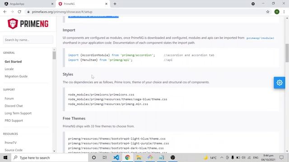Open Cortana circle in taskbar
Screen dimensions: 289x162
click(94, 157)
